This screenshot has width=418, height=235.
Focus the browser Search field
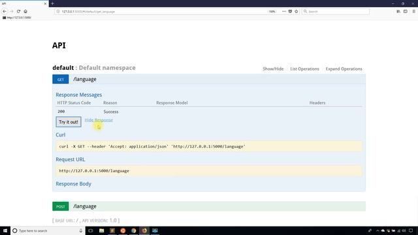click(x=335, y=12)
